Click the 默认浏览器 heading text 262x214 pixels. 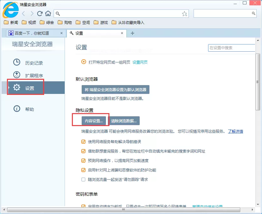[x=87, y=79]
